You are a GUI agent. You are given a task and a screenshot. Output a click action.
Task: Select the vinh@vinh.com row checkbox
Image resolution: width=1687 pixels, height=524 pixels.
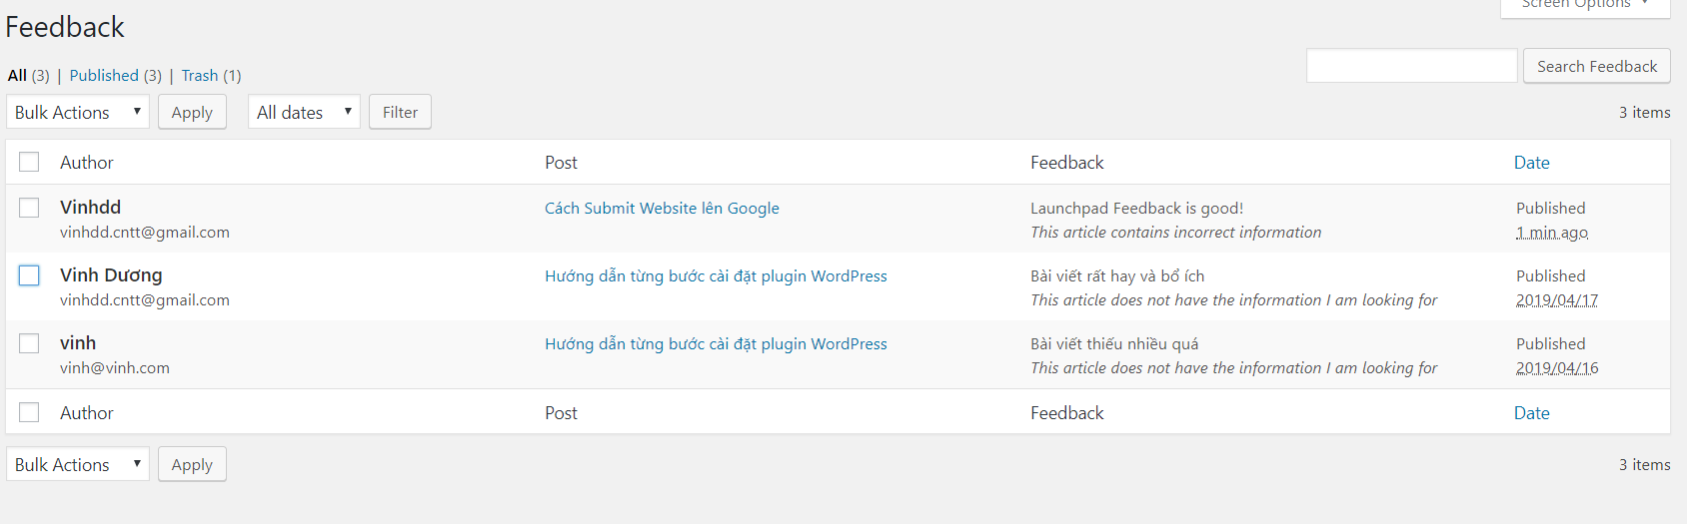click(x=29, y=343)
